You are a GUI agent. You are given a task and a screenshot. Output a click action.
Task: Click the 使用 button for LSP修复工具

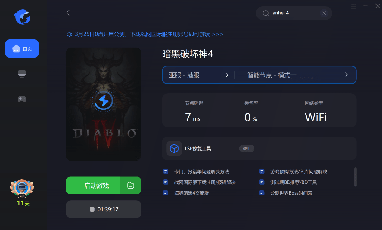point(247,149)
